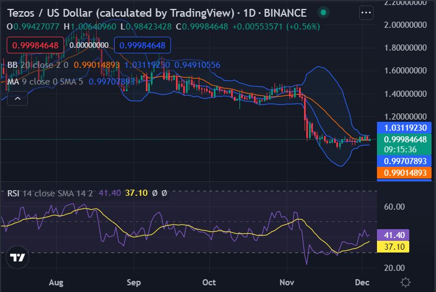
Task: Click the BB lower value 0.94910556
Action: click(197, 65)
